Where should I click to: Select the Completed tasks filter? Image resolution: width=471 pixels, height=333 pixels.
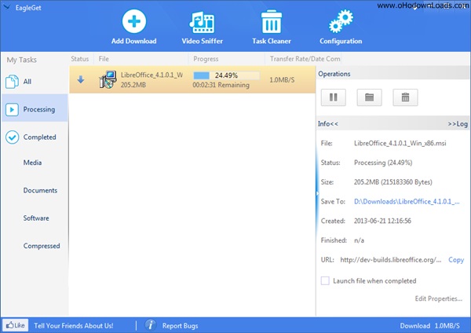pos(35,137)
